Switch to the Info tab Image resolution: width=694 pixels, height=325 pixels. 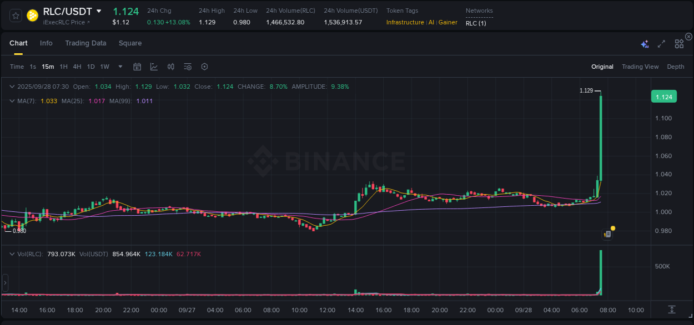pyautogui.click(x=46, y=43)
